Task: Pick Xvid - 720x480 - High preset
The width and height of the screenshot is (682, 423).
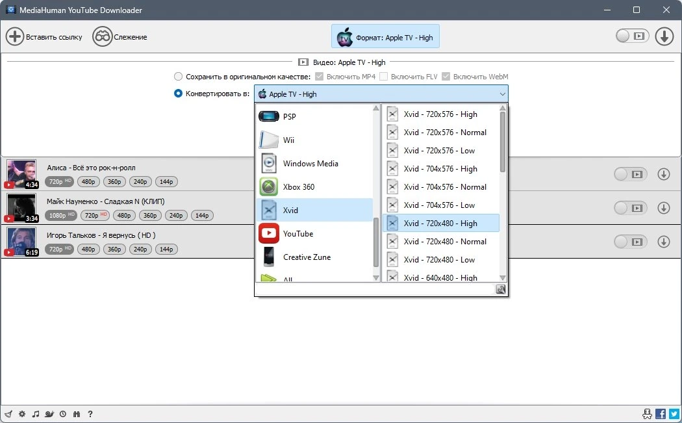Action: [440, 224]
